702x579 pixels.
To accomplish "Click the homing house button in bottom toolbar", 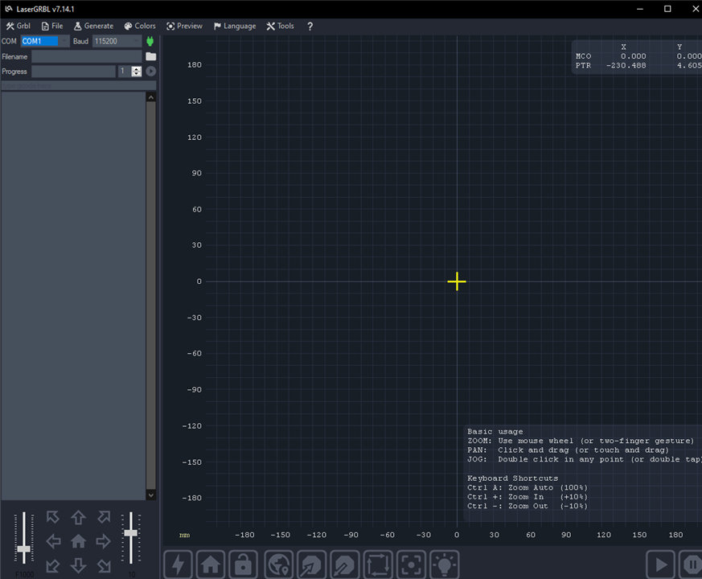I will (x=211, y=565).
